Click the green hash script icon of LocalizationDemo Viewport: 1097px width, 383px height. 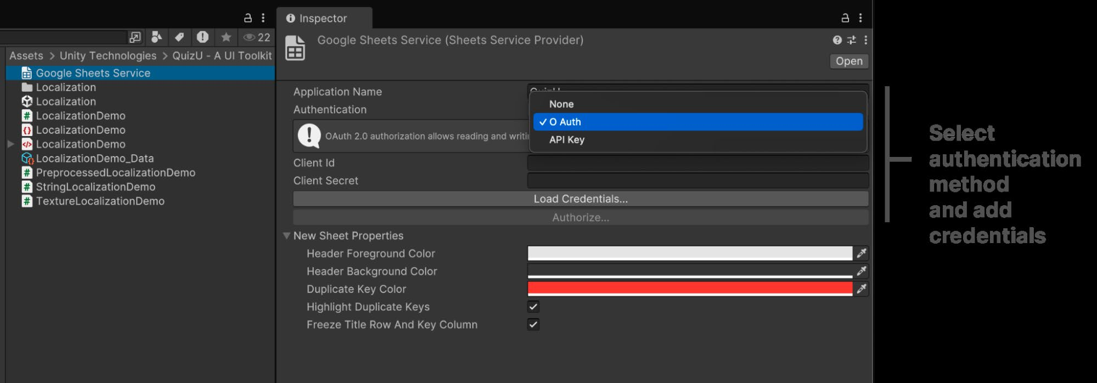click(x=26, y=116)
